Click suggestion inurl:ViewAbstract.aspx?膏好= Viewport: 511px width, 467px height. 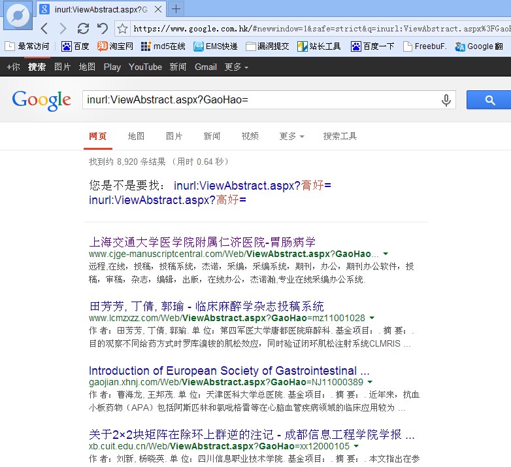pos(252,185)
